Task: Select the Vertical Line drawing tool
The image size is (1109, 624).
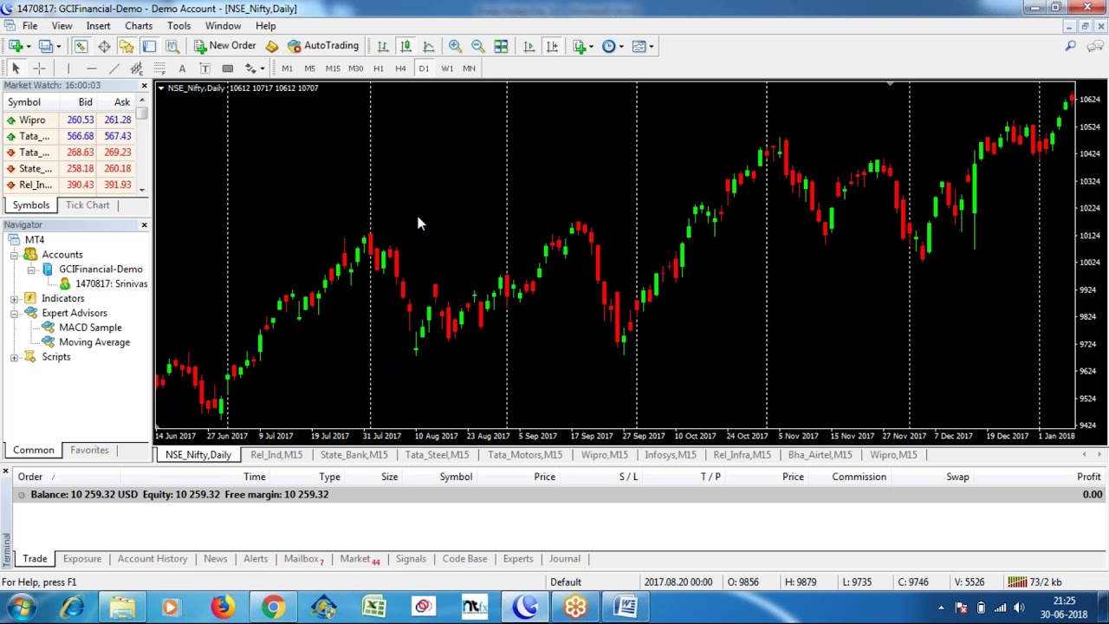Action: pos(68,68)
